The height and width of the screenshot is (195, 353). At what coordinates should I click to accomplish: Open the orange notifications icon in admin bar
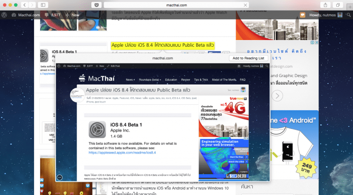[x=303, y=15]
